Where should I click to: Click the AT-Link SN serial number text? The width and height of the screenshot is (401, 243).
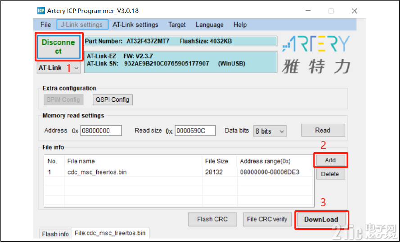pyautogui.click(x=166, y=64)
